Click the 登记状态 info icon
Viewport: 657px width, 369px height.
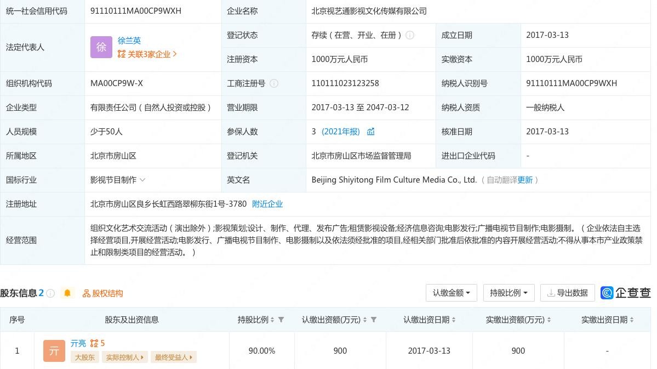pos(410,35)
